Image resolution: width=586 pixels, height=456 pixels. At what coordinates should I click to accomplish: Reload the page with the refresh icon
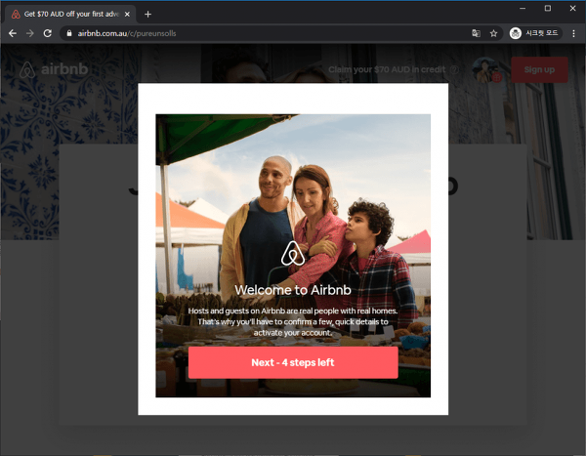48,33
